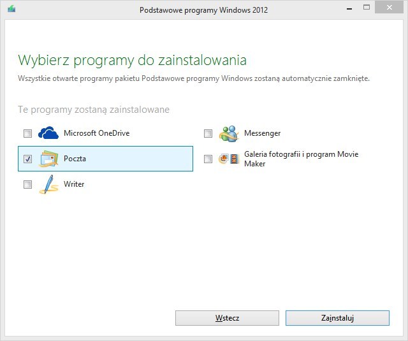This screenshot has width=408, height=341.
Task: Close the Podstawowe programy Windows 2012 window
Action: tap(390, 8)
